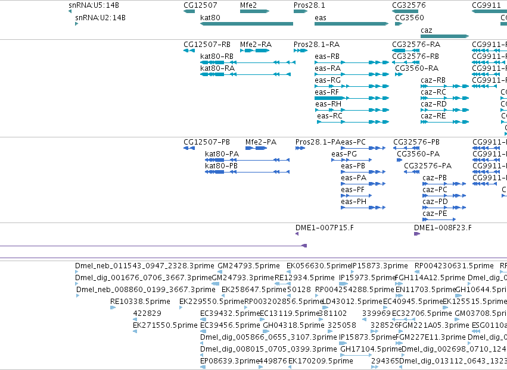Select the caz-RB transcript
The height and width of the screenshot is (370, 507).
point(445,86)
